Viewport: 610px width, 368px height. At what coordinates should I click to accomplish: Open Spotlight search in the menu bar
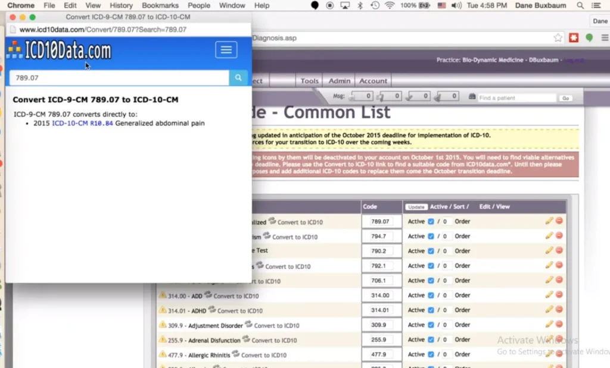pyautogui.click(x=579, y=5)
